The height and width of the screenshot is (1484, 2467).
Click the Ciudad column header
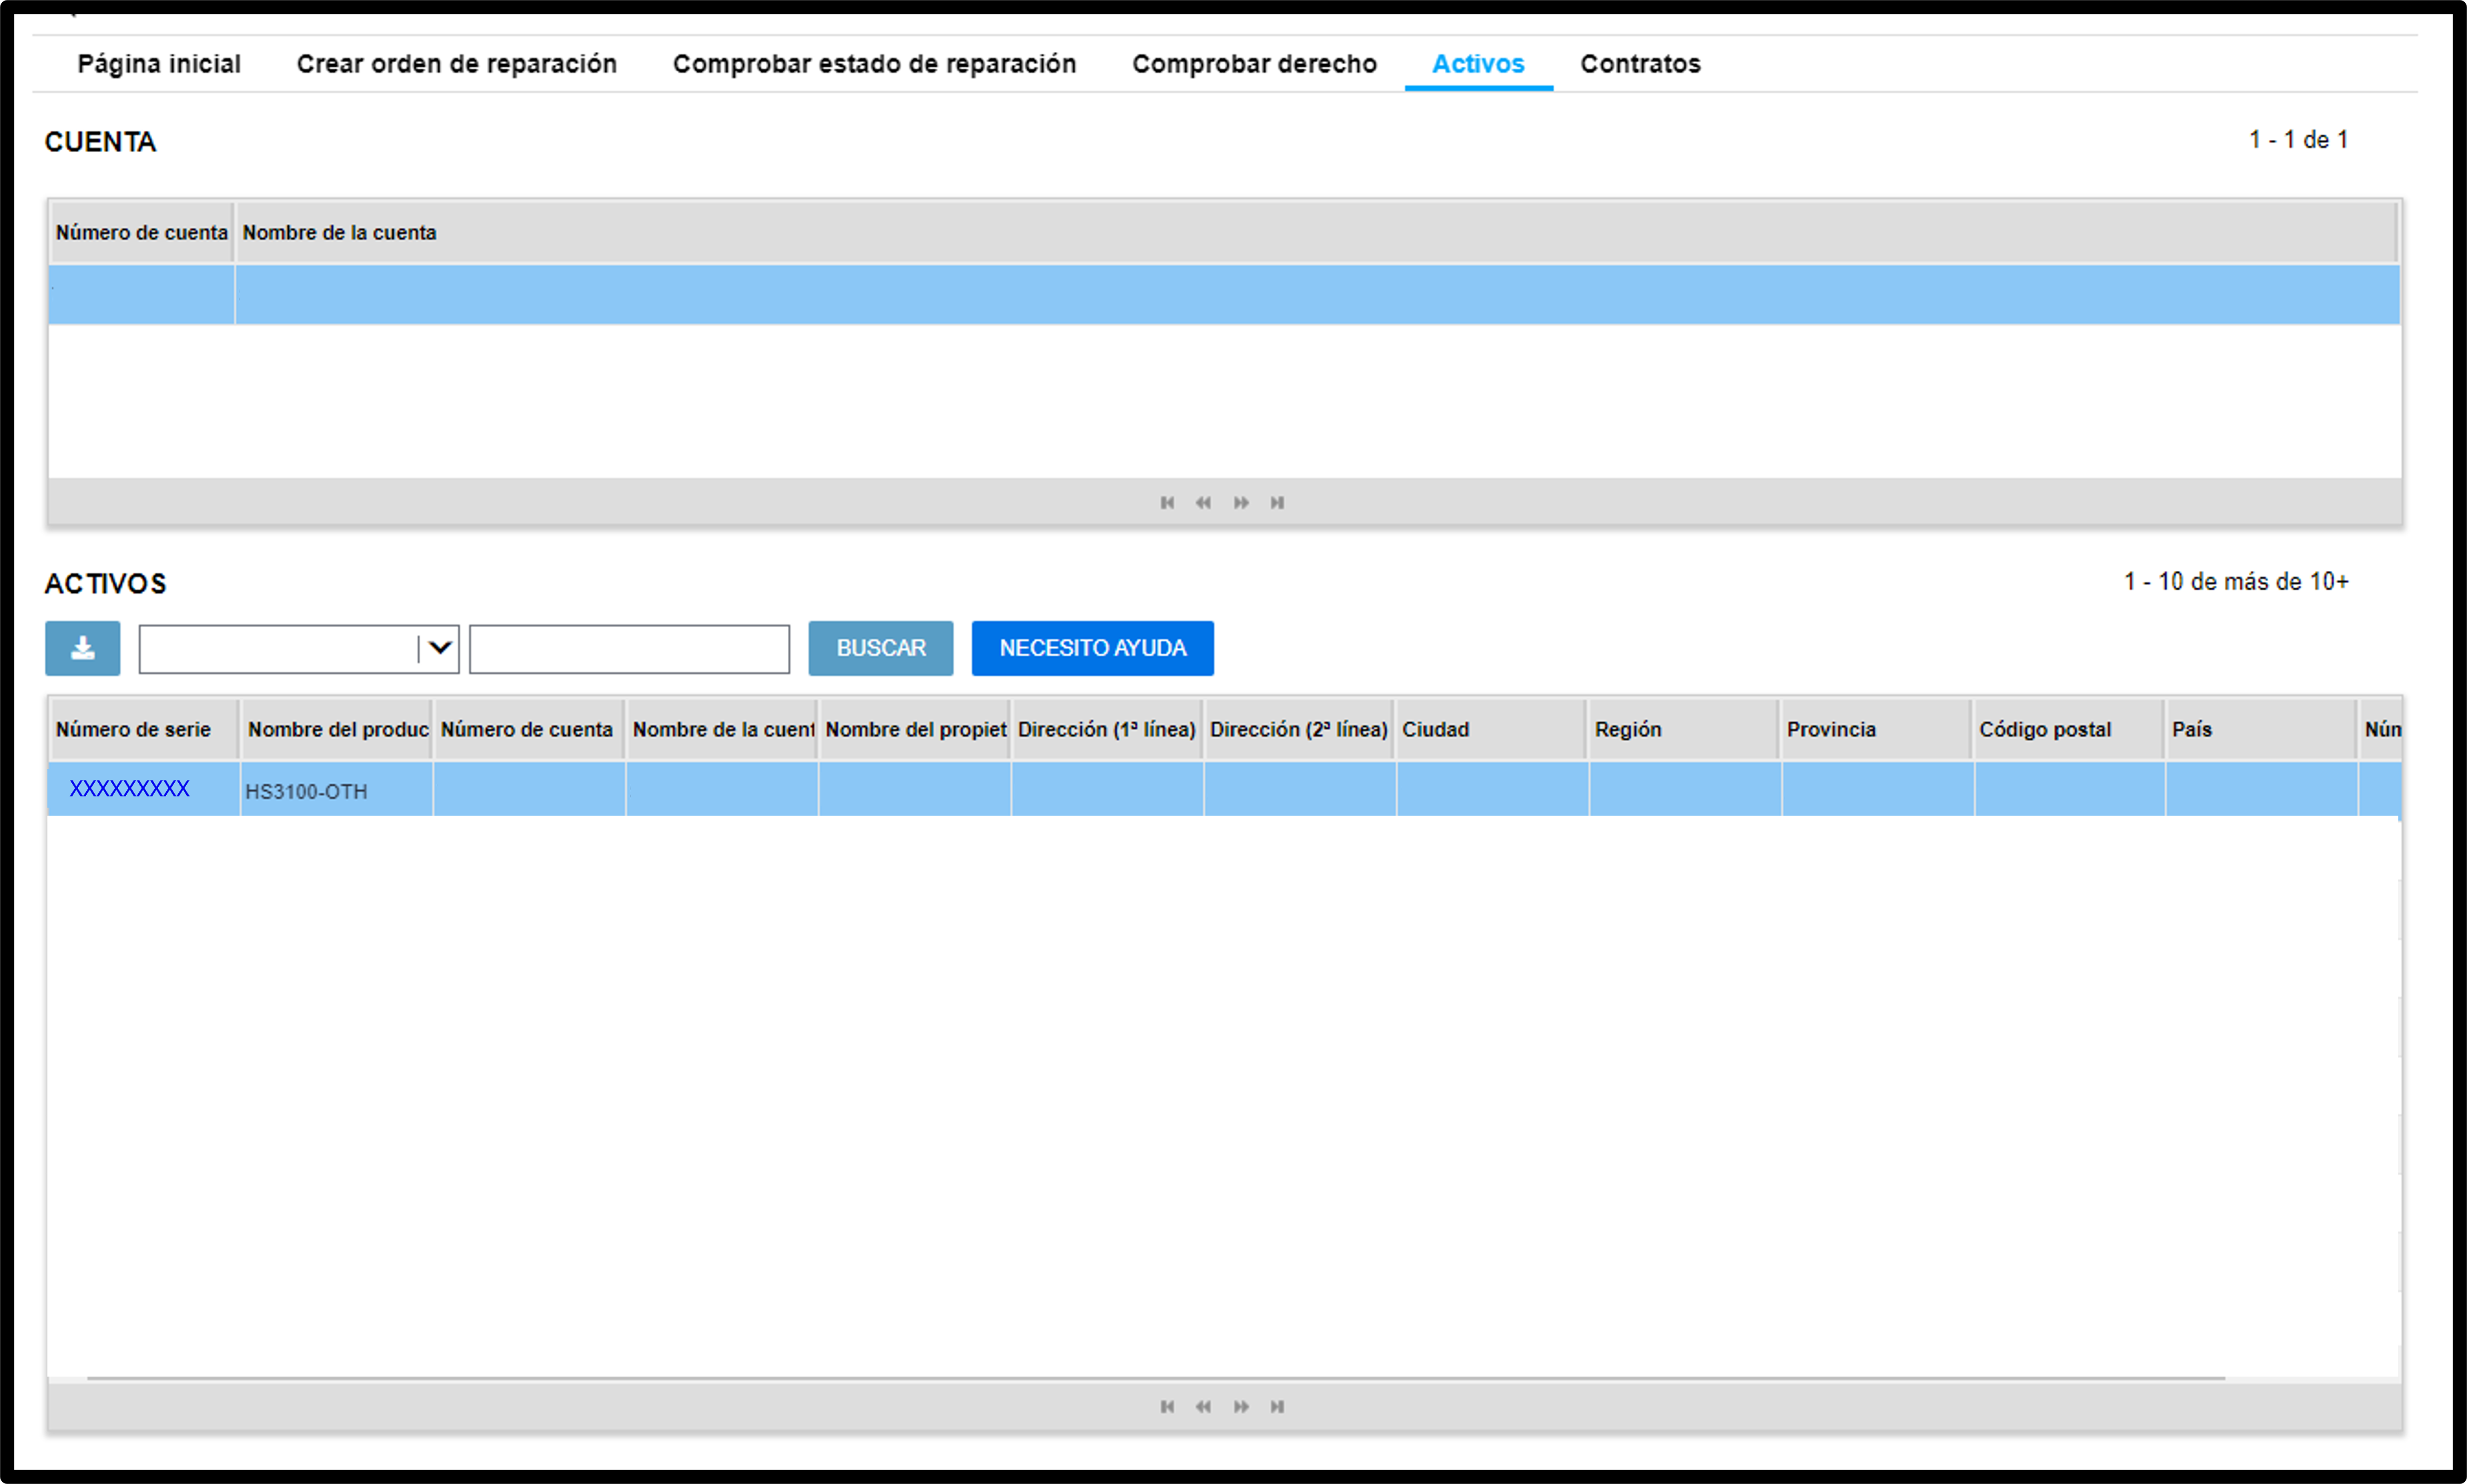[1492, 729]
